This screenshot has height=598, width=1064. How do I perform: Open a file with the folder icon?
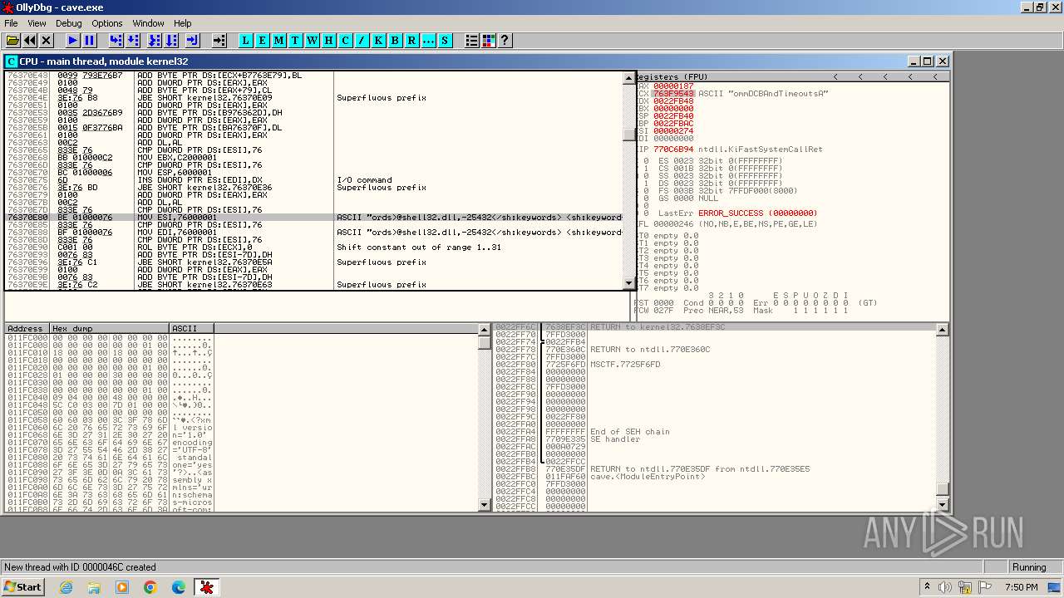point(12,40)
